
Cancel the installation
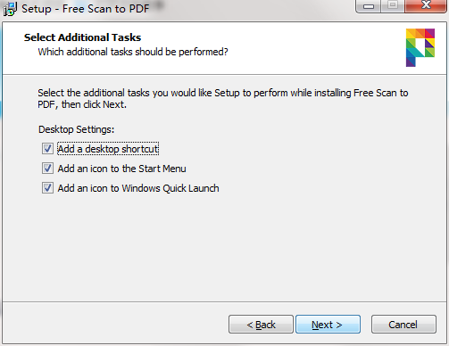tap(403, 325)
